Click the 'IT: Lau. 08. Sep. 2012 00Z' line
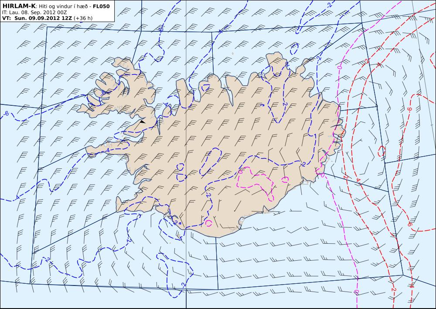The width and height of the screenshot is (436, 309). point(34,13)
